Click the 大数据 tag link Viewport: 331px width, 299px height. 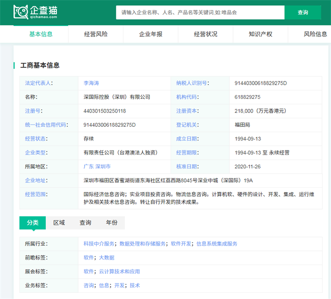pos(106,258)
